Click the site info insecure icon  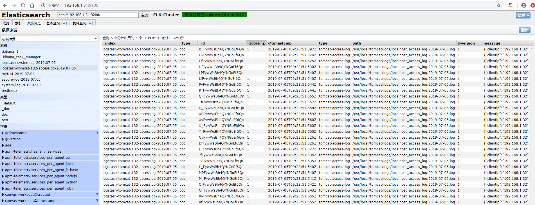(x=43, y=5)
